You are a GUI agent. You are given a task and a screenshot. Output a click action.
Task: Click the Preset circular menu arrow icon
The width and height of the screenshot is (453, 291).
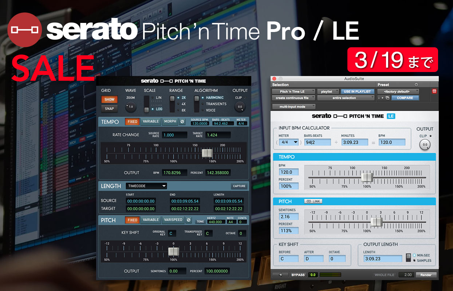pyautogui.click(x=416, y=85)
